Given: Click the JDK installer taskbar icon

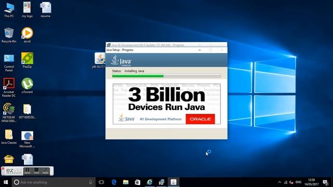Looking at the screenshot, I should click(162, 182).
